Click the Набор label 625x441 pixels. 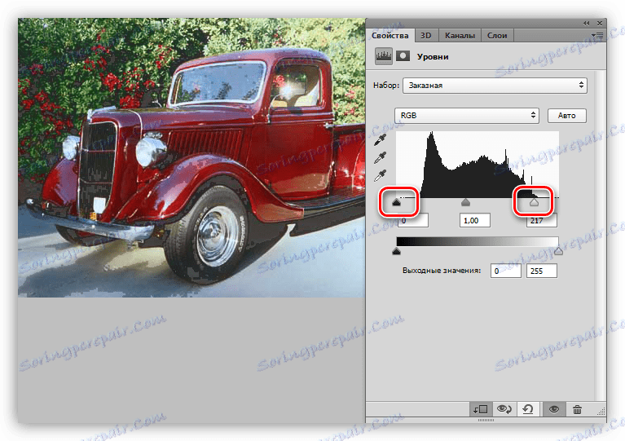click(386, 85)
